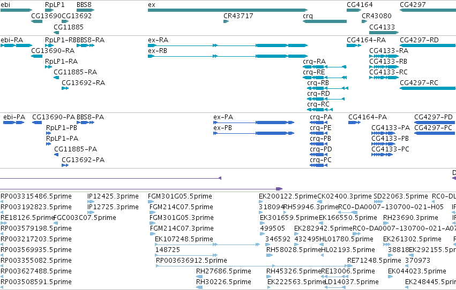Click the CG4164-PA protein label
The width and height of the screenshot is (456, 290).
[368, 117]
